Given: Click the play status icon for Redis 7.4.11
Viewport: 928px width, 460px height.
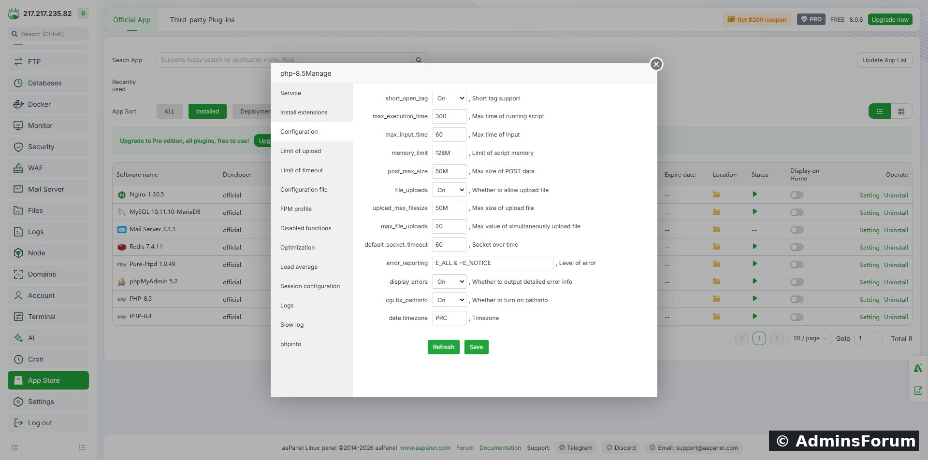Looking at the screenshot, I should coord(755,247).
